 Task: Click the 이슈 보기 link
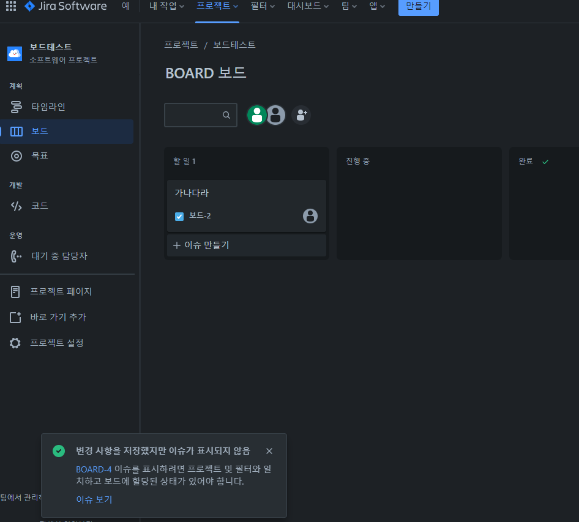pos(94,499)
